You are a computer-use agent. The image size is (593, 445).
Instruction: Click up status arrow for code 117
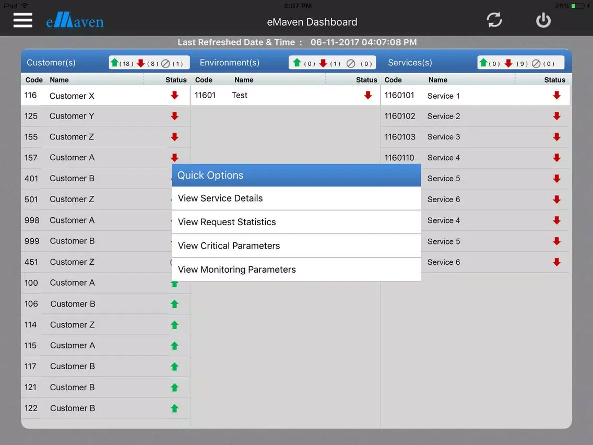pyautogui.click(x=174, y=366)
